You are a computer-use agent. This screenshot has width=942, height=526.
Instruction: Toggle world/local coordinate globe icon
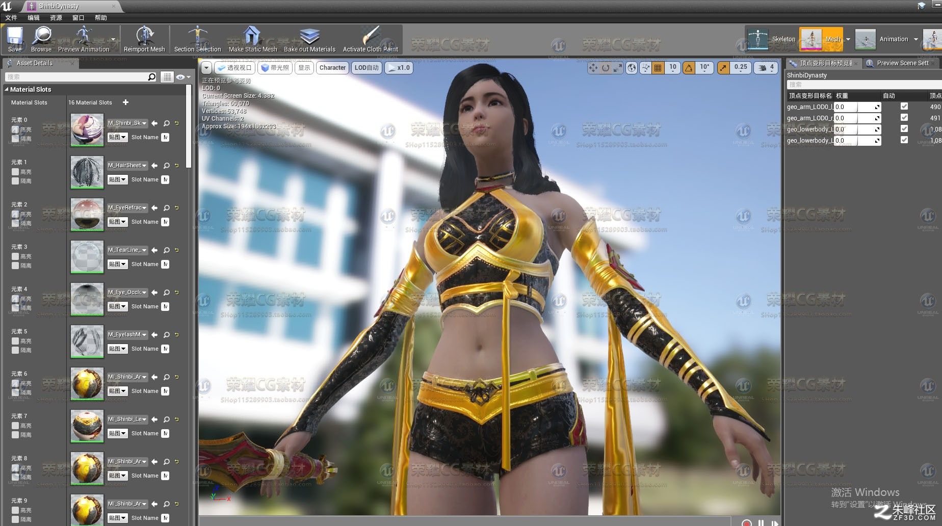[x=632, y=67]
